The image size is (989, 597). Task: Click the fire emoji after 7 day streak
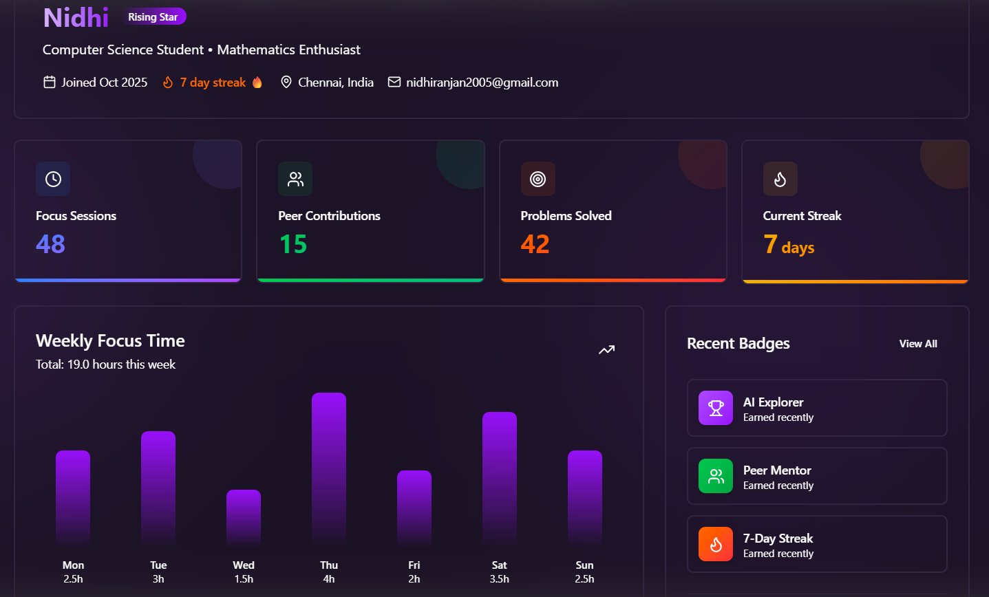click(257, 83)
